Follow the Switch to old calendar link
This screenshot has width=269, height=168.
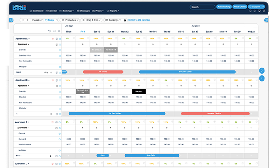pos(139,20)
